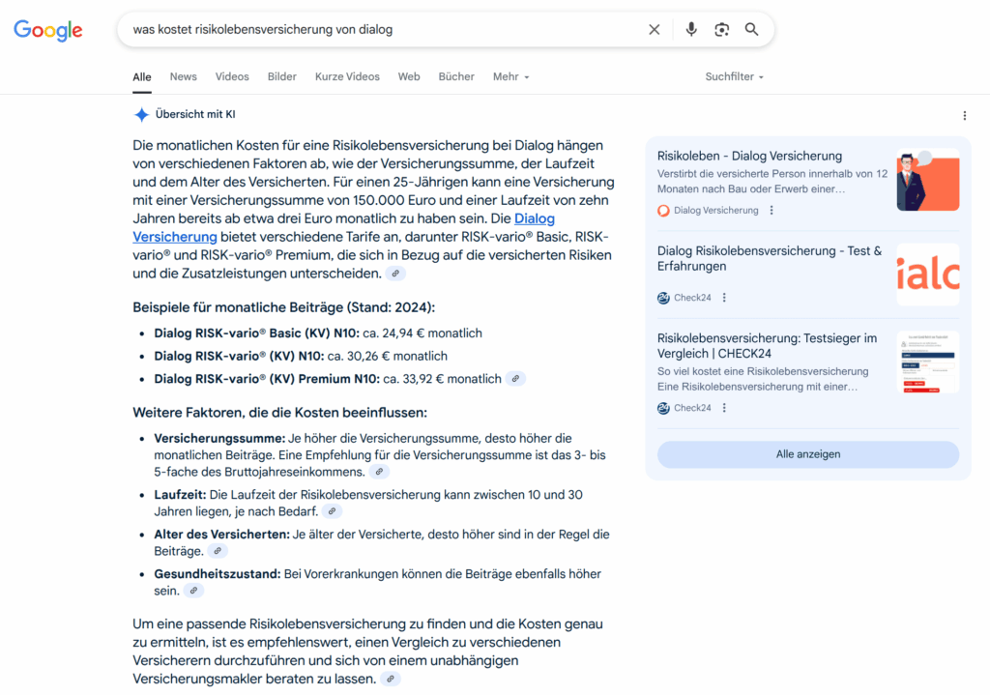The height and width of the screenshot is (695, 990).
Task: Open 'Risikolebensversicherung: Testsieger im Vergleich | CHECK24'
Action: click(x=767, y=346)
